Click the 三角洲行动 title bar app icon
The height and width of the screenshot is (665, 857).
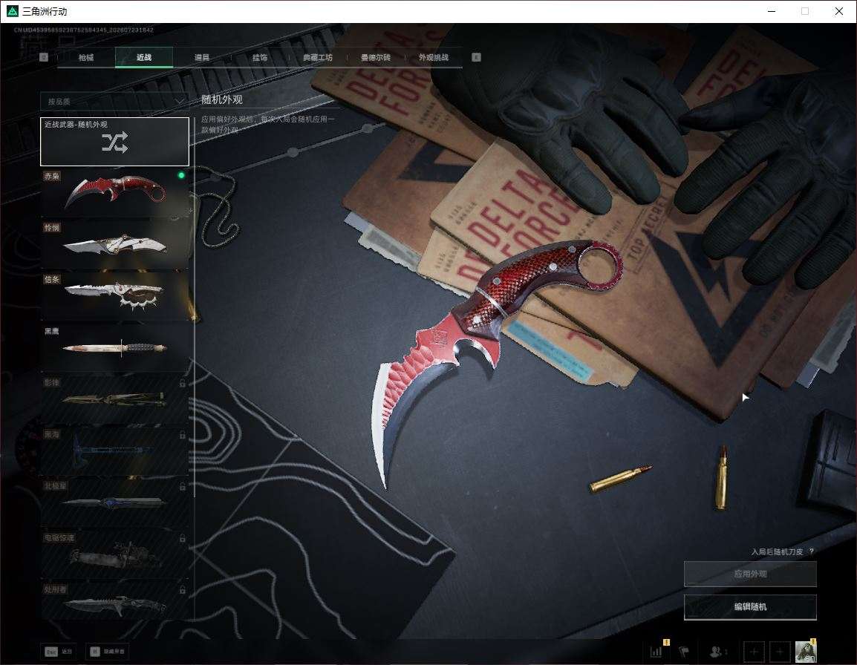[12, 11]
